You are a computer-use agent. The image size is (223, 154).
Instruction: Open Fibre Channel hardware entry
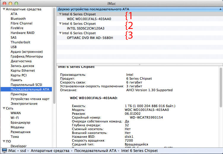click(21, 23)
